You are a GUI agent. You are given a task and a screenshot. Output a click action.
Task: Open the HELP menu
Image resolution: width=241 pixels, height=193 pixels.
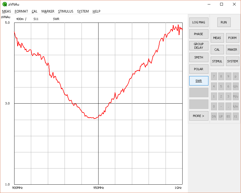coord(97,11)
